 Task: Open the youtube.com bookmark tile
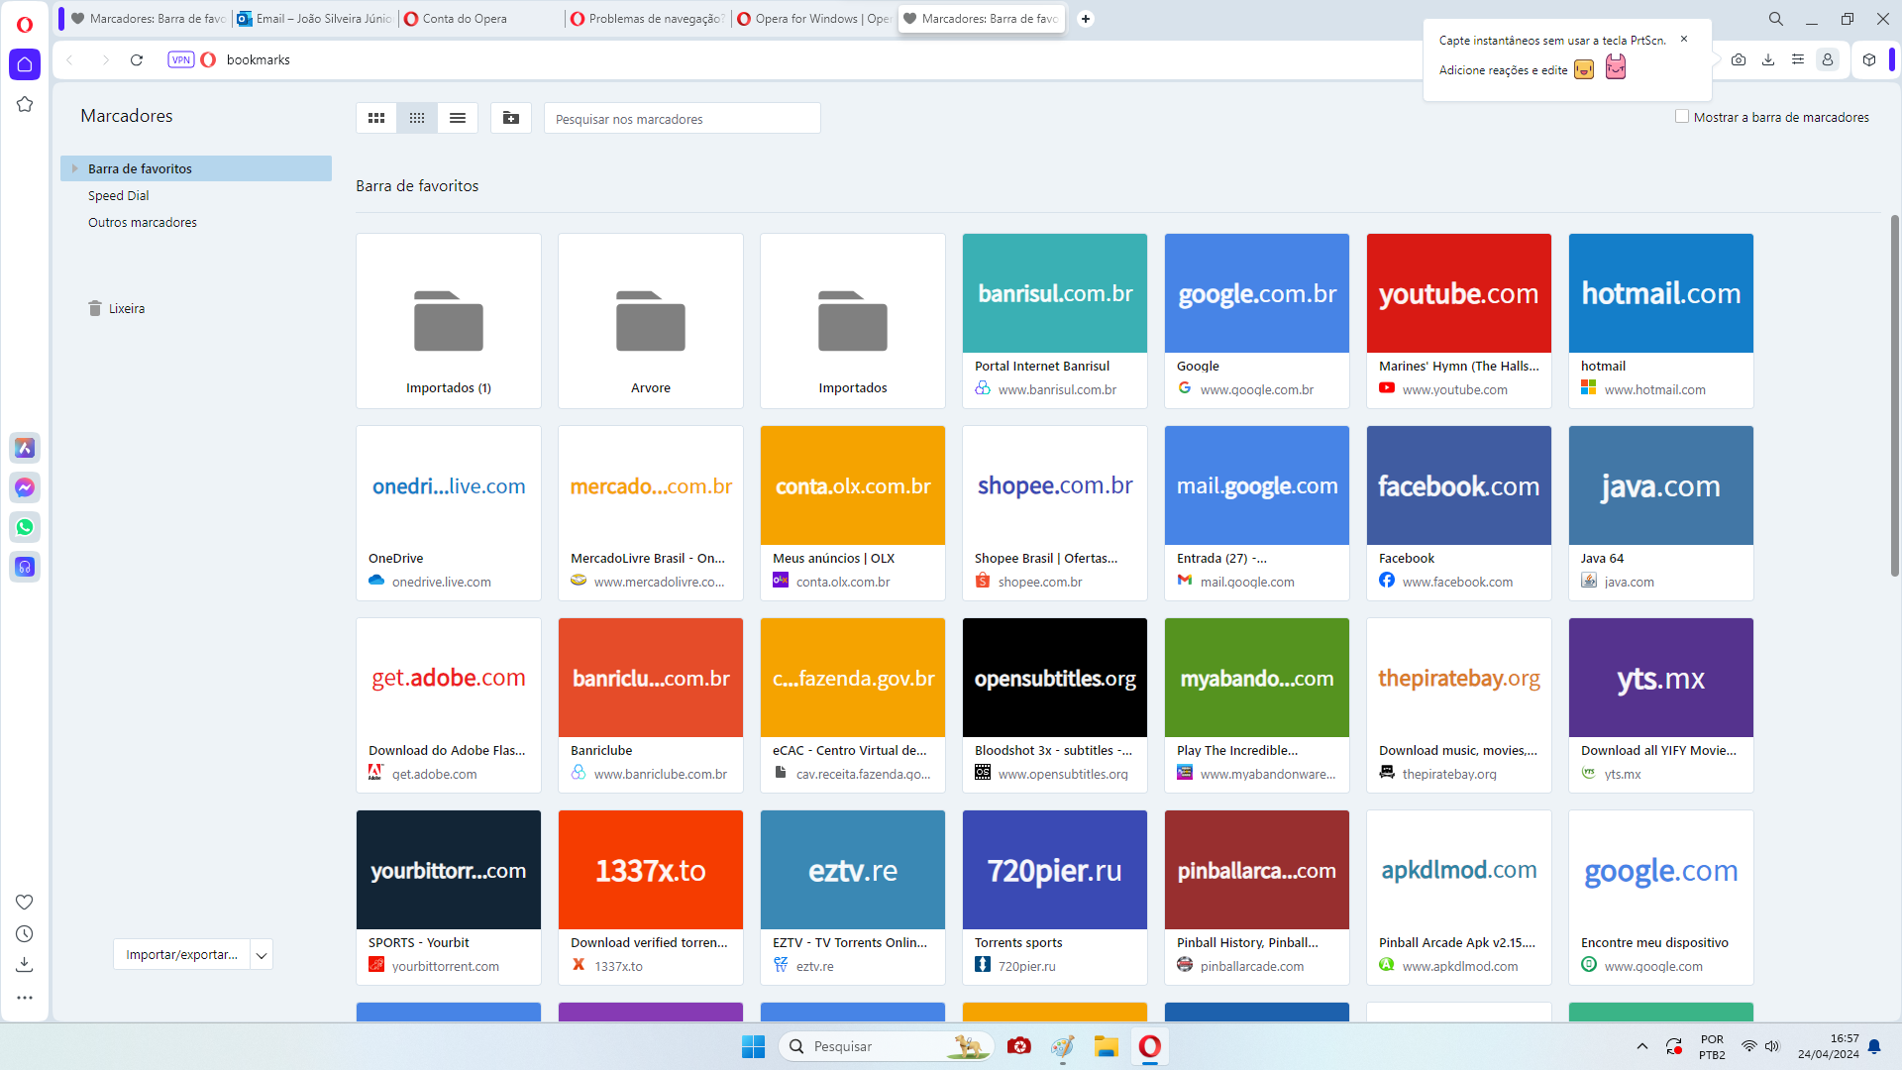(x=1459, y=321)
